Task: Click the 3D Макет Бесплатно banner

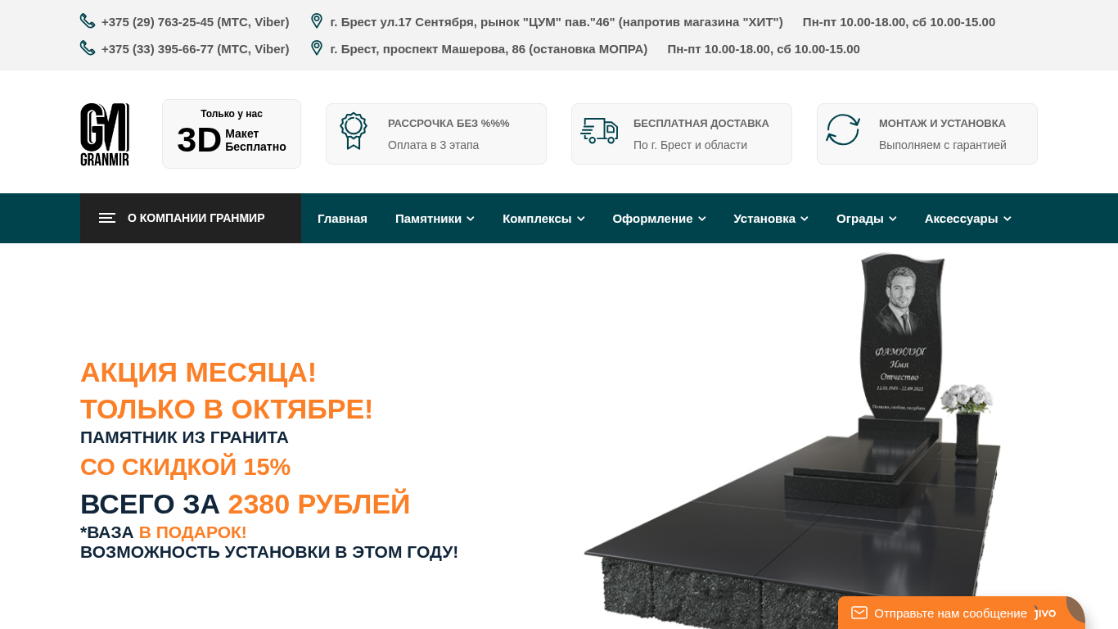Action: coord(232,134)
